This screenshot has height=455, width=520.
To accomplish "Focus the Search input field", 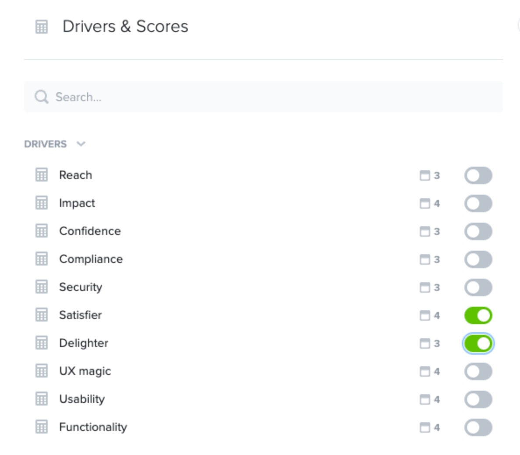I will tap(264, 97).
